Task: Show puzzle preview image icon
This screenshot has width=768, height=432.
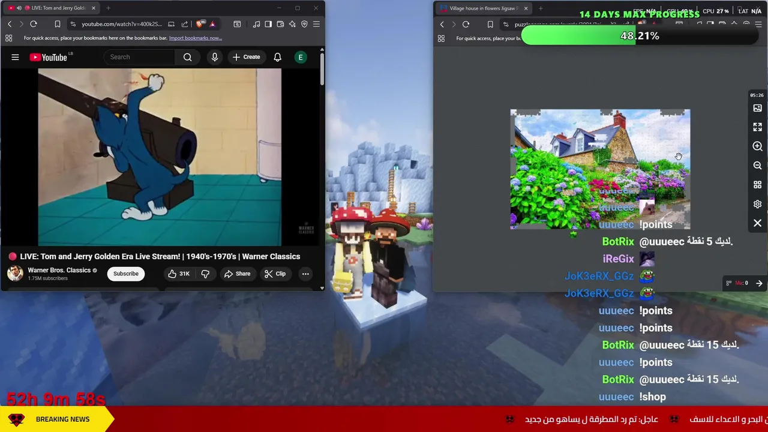Action: coord(757,108)
